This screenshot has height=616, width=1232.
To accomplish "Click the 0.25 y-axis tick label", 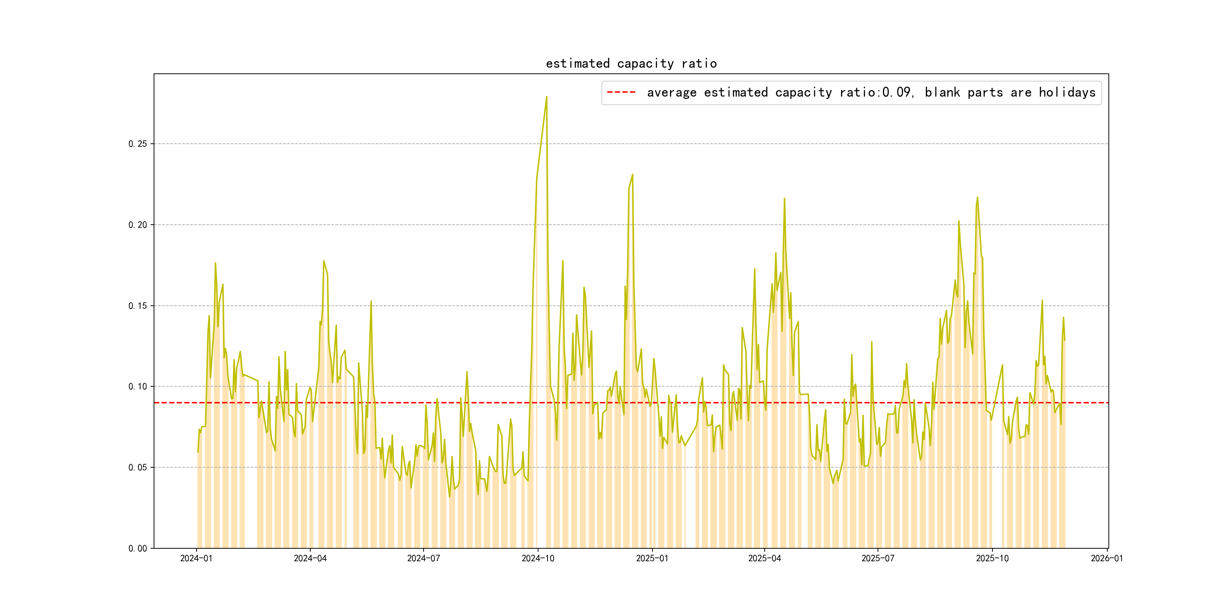I will [x=137, y=144].
